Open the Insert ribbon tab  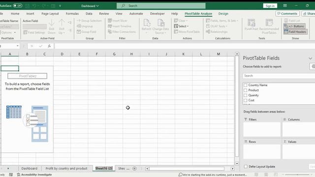click(x=30, y=14)
